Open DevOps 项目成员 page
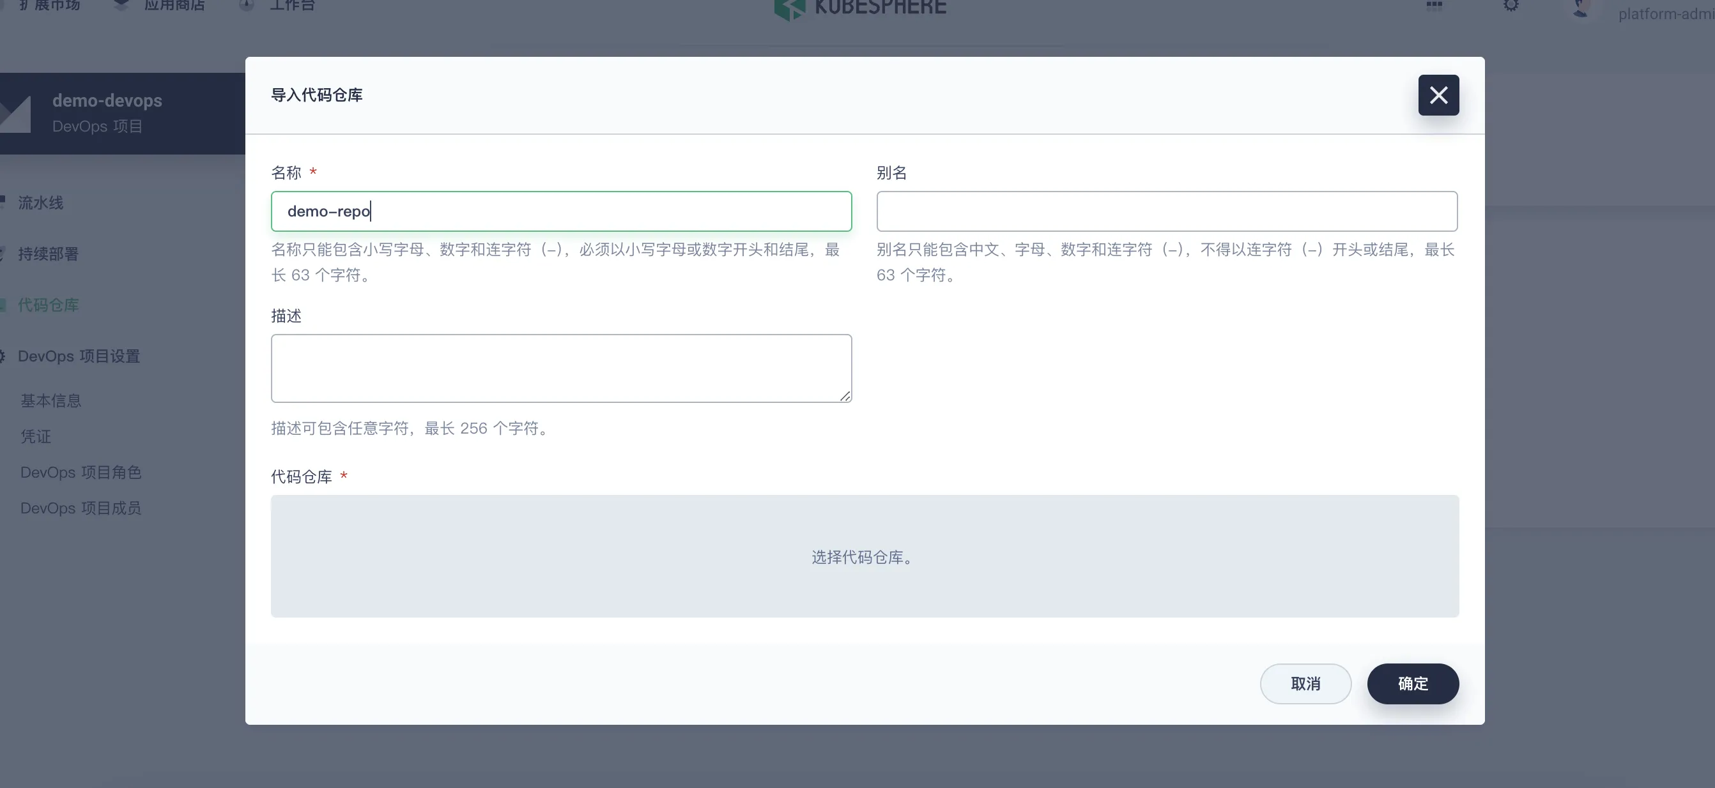Viewport: 1715px width, 788px height. tap(81, 508)
